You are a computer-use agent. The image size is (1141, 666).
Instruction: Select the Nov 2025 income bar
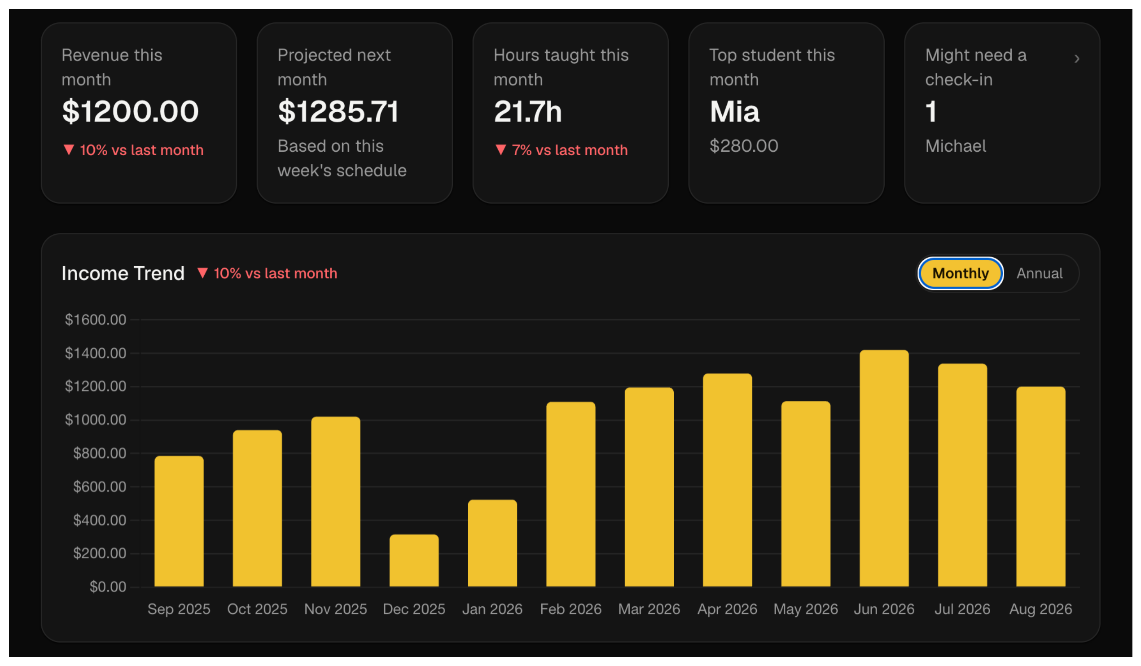point(335,502)
